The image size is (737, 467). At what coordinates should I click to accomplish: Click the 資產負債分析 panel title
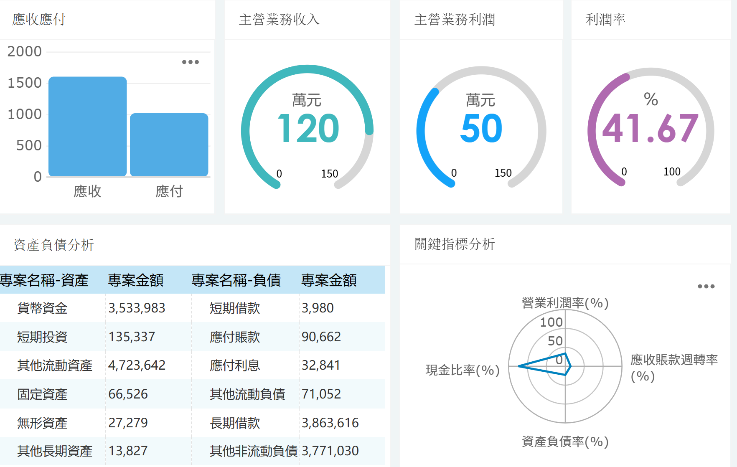pos(53,245)
